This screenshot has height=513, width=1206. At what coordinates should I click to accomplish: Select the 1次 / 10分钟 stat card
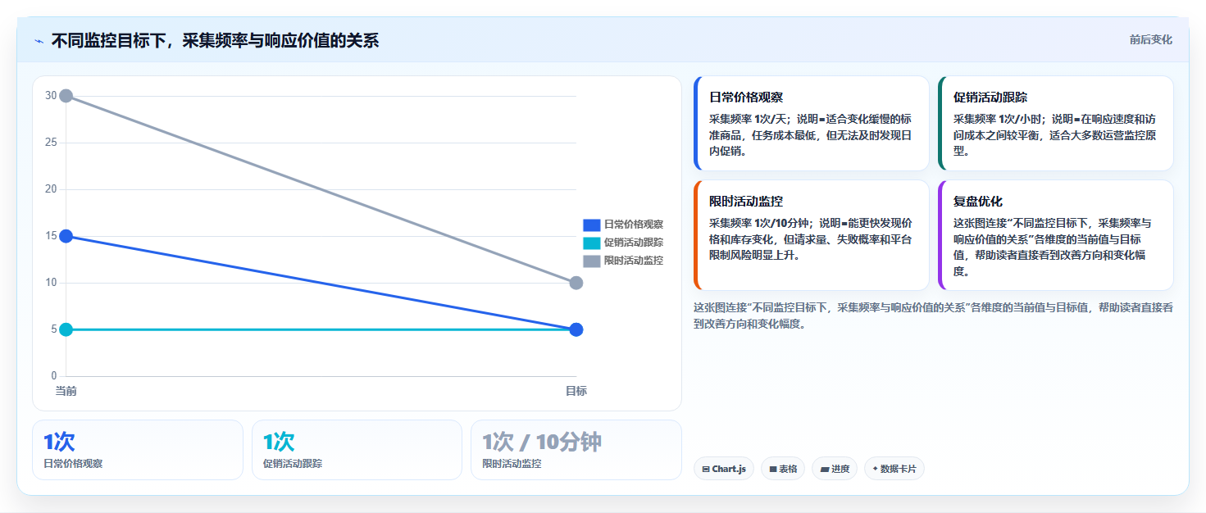click(576, 450)
